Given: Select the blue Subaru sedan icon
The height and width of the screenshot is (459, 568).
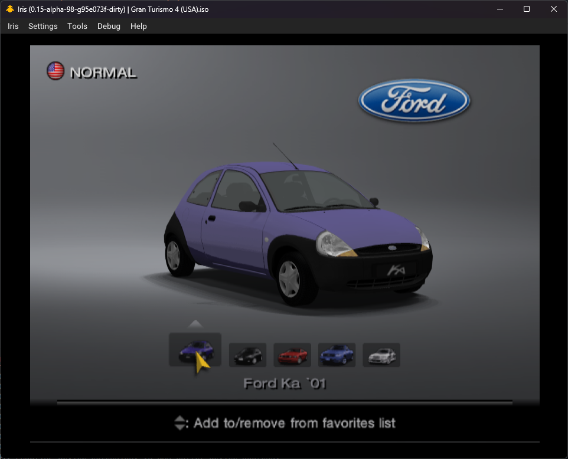Looking at the screenshot, I should click(x=337, y=355).
